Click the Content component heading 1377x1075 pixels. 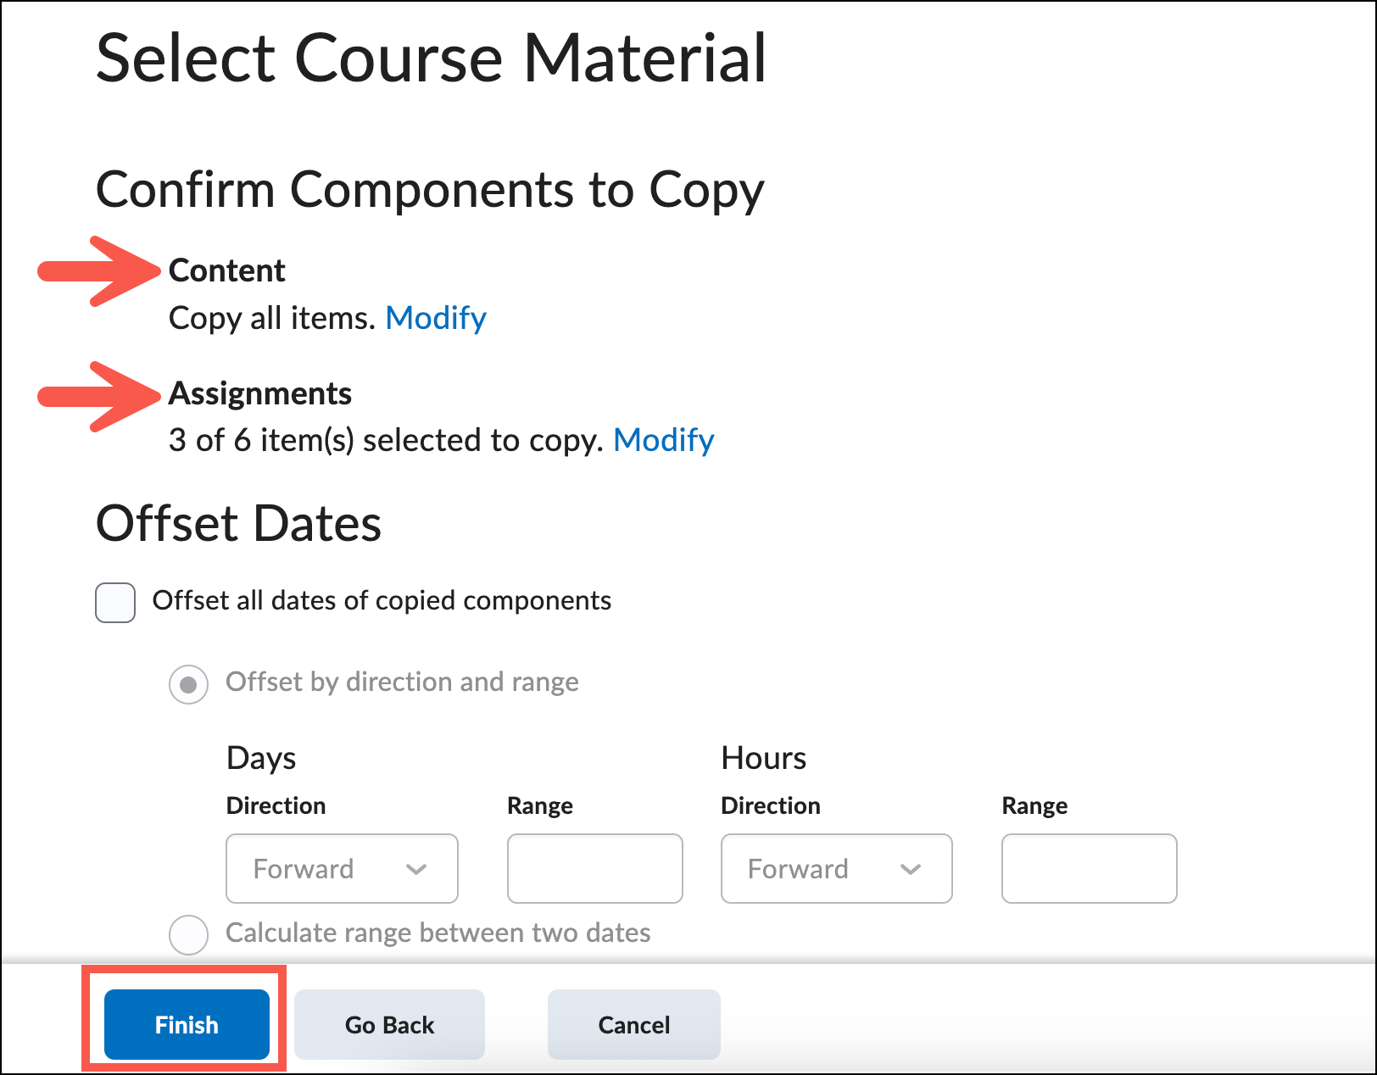(227, 270)
